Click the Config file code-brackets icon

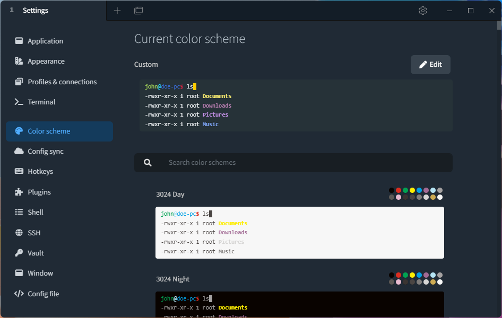19,294
